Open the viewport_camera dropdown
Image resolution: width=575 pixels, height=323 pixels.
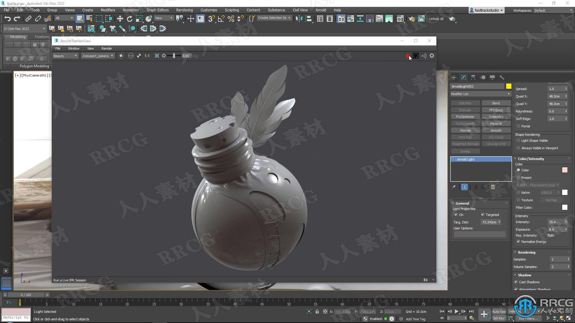98,56
